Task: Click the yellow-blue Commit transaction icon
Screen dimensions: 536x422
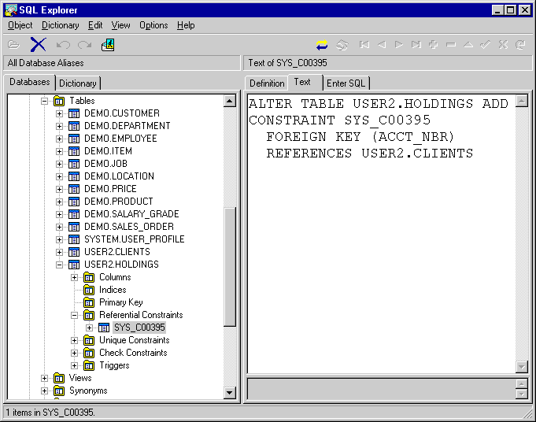Action: click(322, 45)
